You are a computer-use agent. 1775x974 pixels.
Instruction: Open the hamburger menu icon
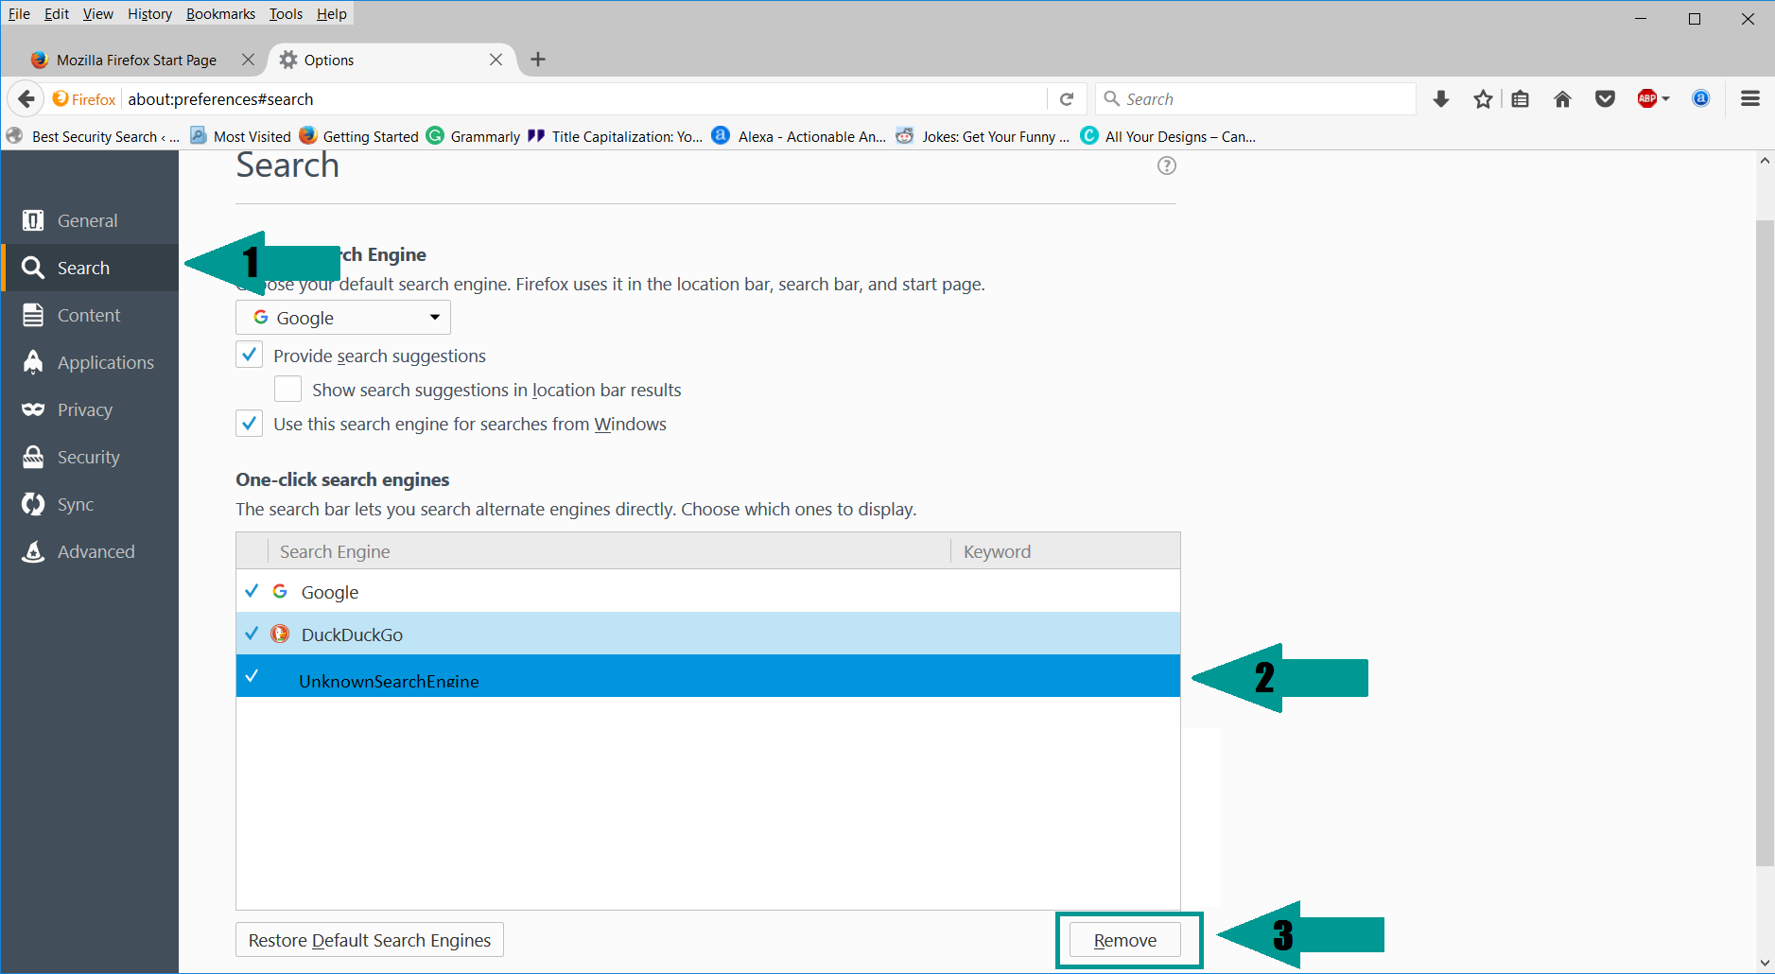(x=1749, y=99)
